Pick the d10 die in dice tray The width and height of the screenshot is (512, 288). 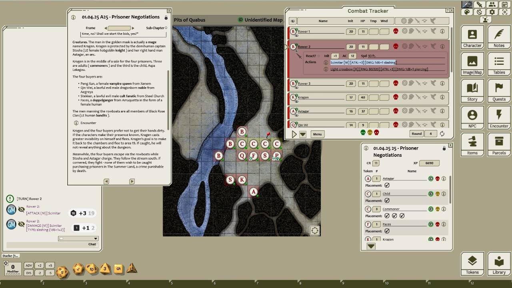tap(92, 269)
